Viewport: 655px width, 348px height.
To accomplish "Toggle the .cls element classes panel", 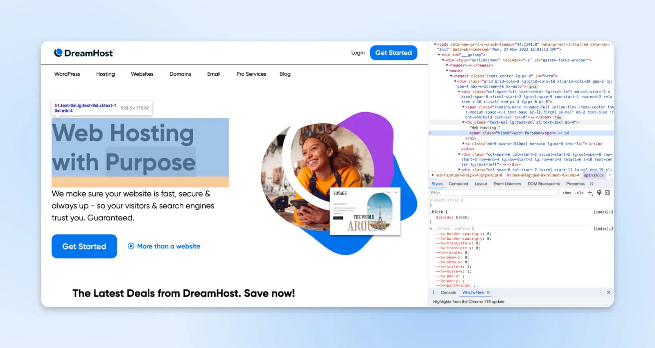I will [579, 193].
